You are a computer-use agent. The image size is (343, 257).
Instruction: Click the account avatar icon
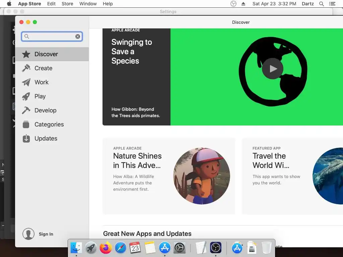[x=28, y=234]
